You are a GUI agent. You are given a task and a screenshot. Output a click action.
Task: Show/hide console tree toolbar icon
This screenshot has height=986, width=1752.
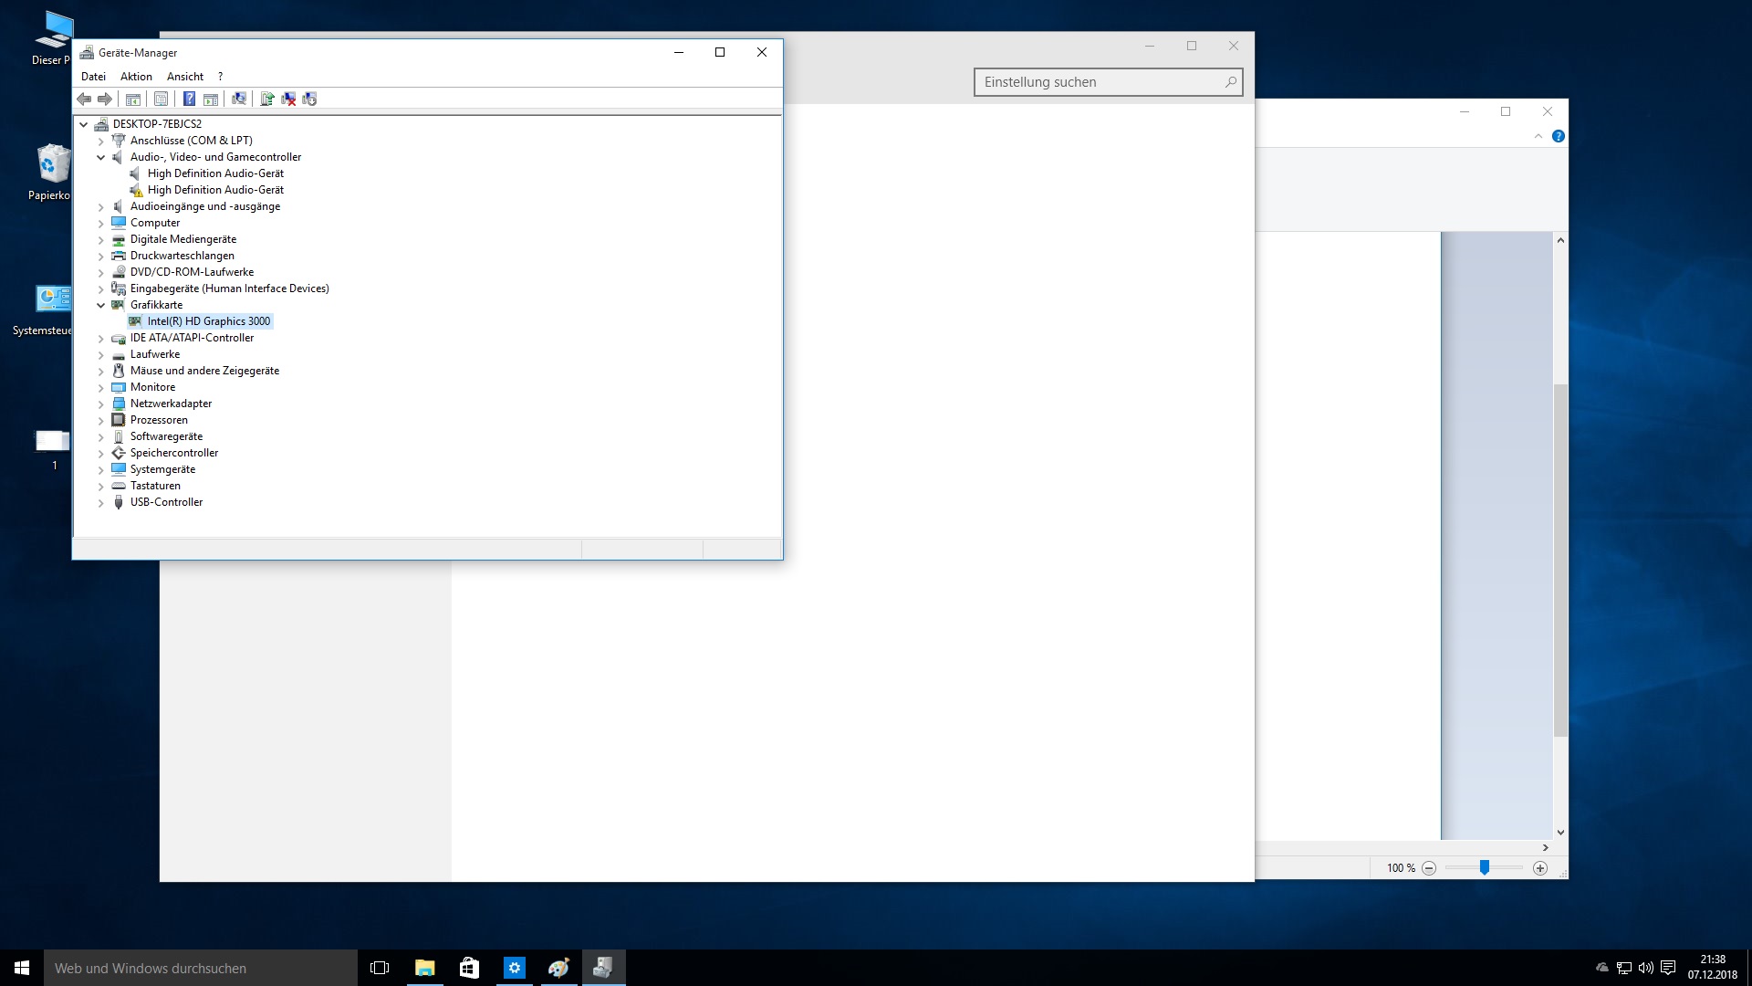click(x=133, y=99)
